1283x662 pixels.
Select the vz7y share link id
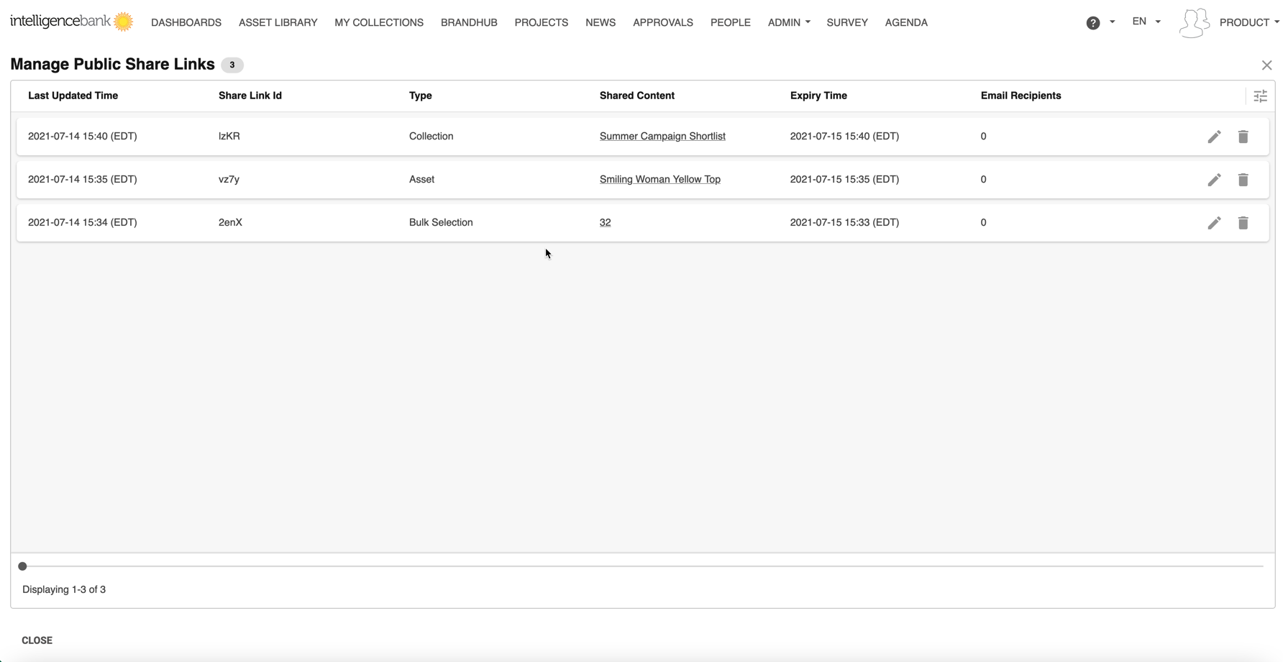coord(229,179)
